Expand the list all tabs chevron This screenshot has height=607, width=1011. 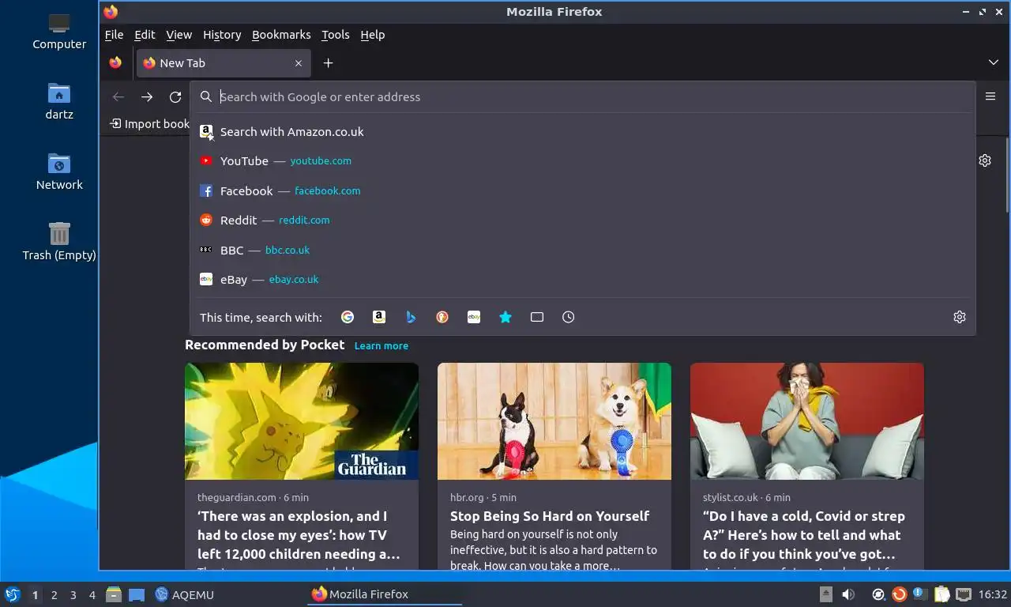click(994, 62)
